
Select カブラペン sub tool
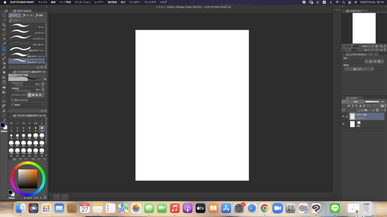coord(27,31)
